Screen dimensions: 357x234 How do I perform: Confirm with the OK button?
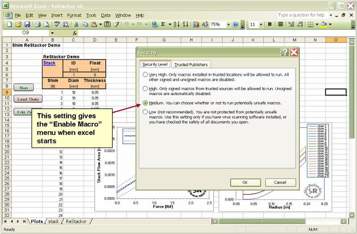pos(245,182)
